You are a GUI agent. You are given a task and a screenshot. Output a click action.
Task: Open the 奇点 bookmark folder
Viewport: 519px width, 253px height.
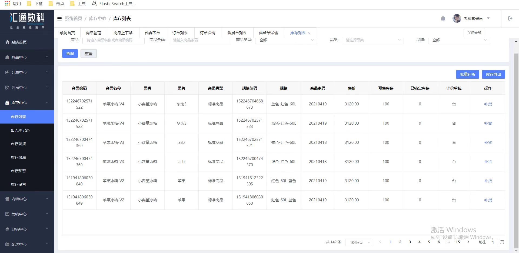pos(56,4)
